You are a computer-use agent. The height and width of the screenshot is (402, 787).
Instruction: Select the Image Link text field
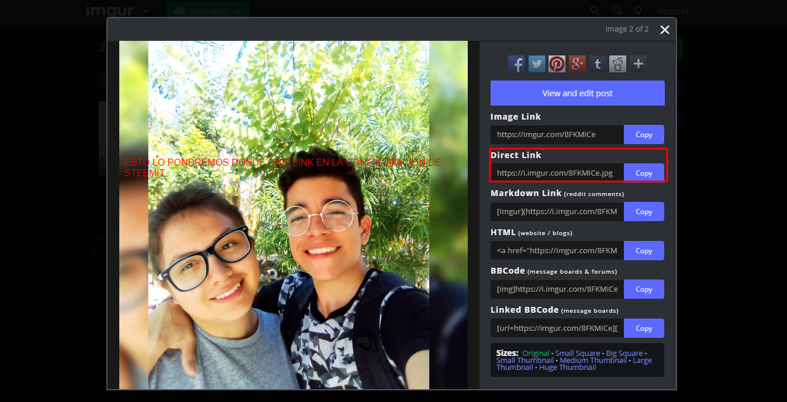557,134
